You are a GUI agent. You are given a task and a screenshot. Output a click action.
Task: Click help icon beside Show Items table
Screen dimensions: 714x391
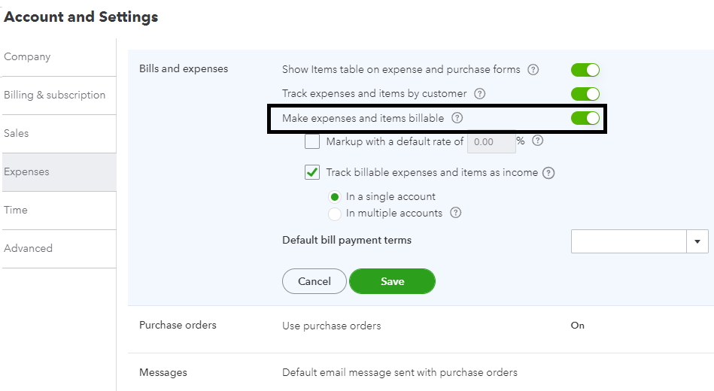533,70
